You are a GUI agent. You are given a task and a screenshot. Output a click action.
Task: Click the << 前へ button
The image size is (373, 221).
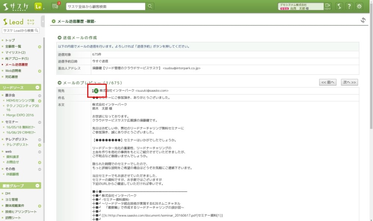point(328,82)
